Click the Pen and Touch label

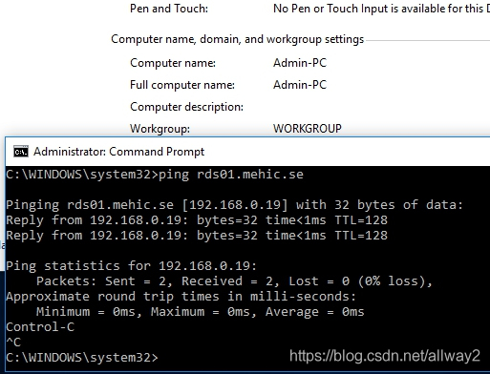click(x=169, y=9)
